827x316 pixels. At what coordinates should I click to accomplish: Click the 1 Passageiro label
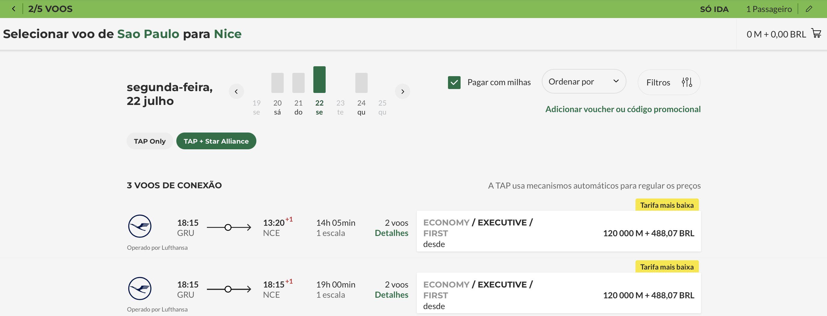[x=769, y=9]
